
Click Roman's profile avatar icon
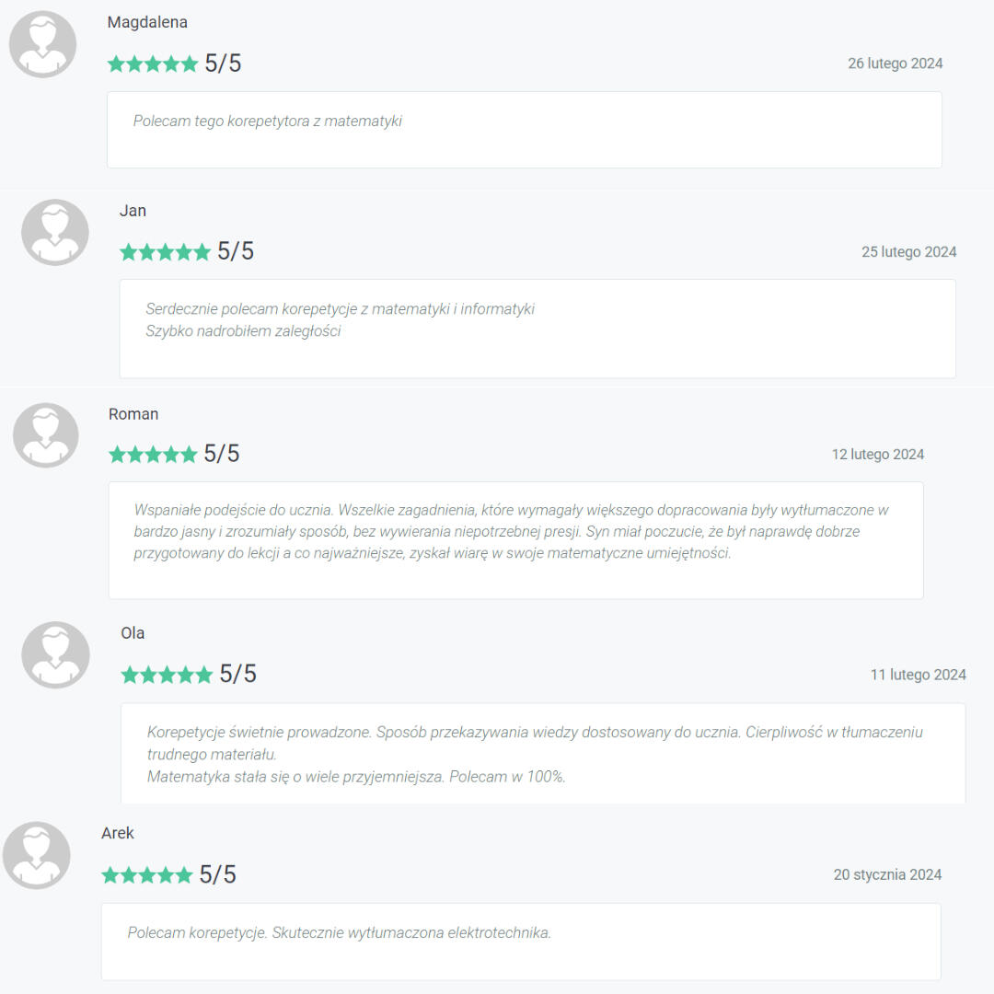tap(46, 435)
